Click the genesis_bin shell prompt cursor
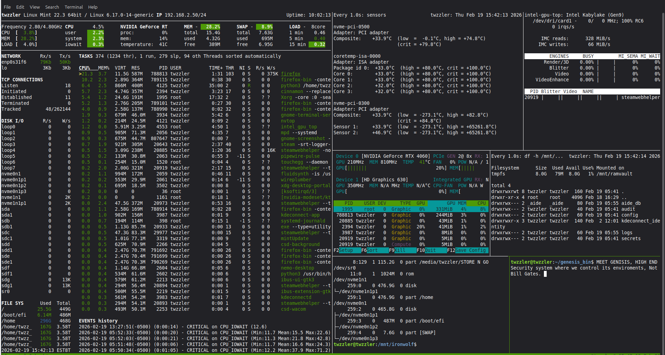665x355 pixels. pyautogui.click(x=545, y=274)
